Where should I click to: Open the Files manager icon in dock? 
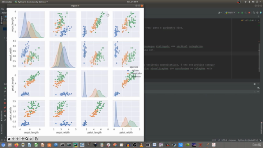pyautogui.click(x=10, y=145)
